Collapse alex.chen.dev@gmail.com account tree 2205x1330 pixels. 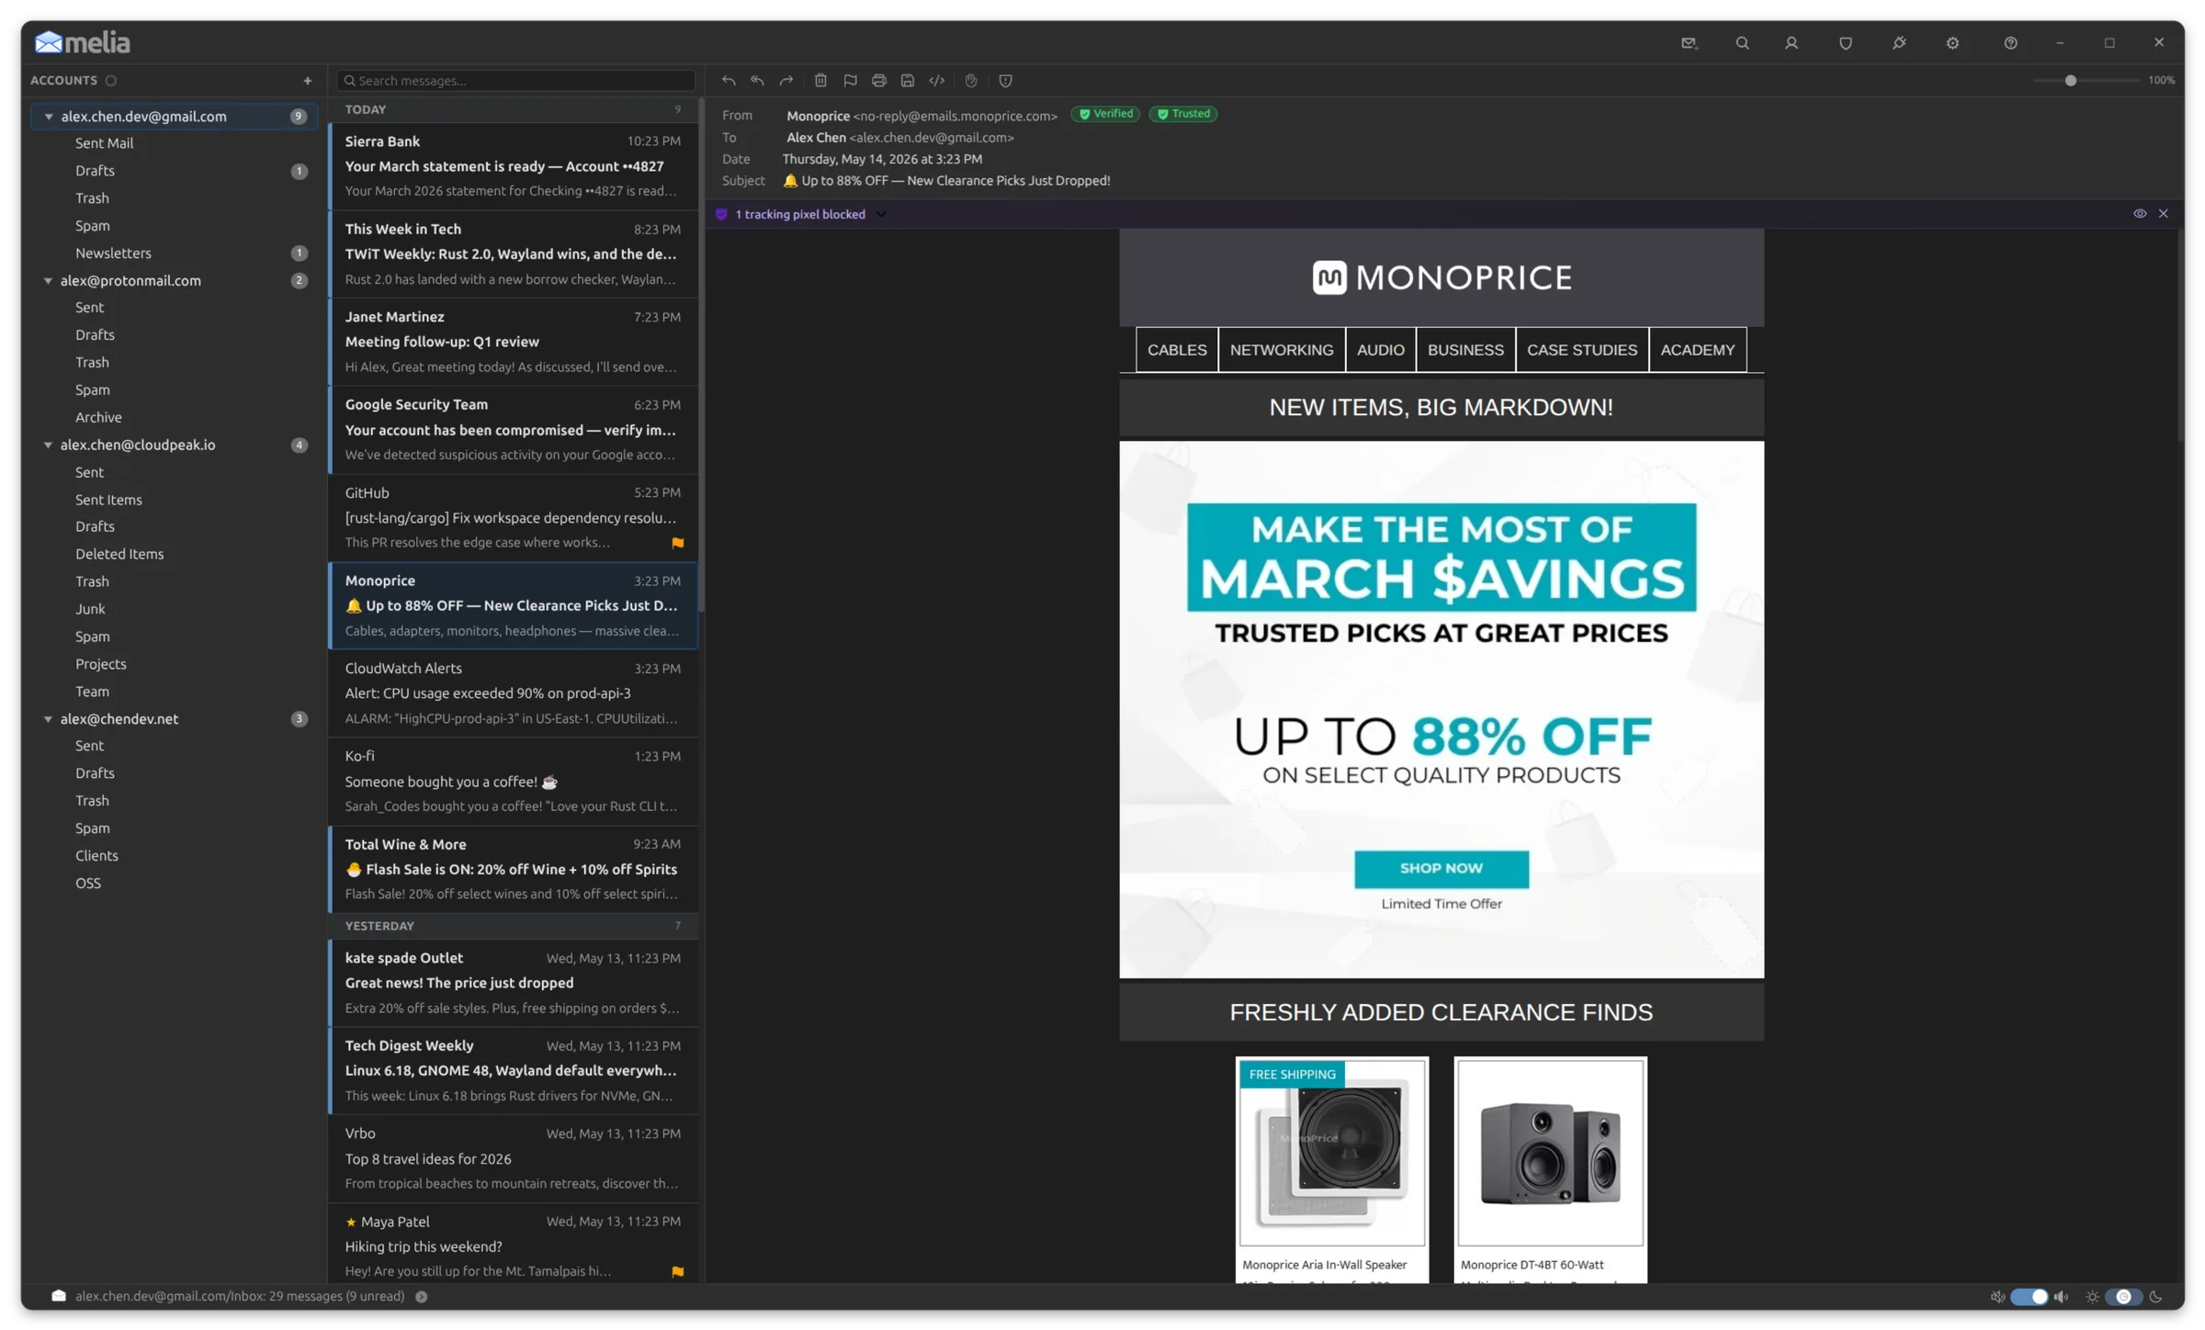click(49, 117)
